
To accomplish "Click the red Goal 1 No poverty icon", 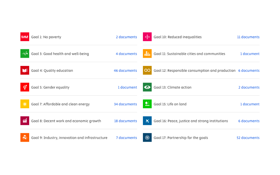I will [25, 37].
